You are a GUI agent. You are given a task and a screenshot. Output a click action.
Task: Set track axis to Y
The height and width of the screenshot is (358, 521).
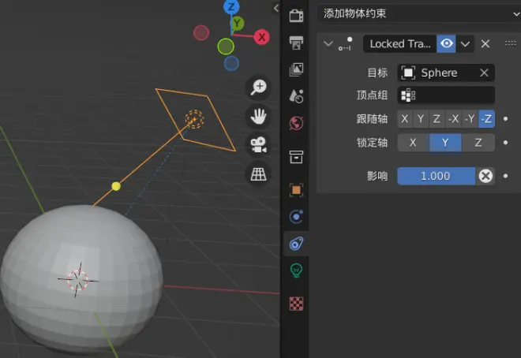click(421, 119)
